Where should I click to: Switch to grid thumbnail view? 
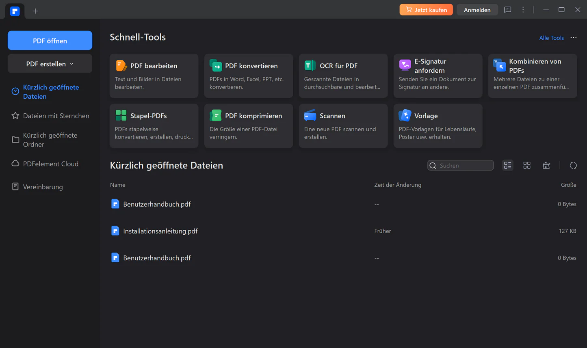click(x=527, y=165)
